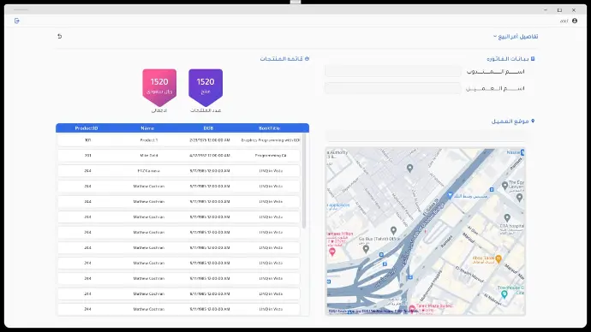Viewport: 591px width, 332px height.
Task: Click the customer name input field
Action: (393, 88)
